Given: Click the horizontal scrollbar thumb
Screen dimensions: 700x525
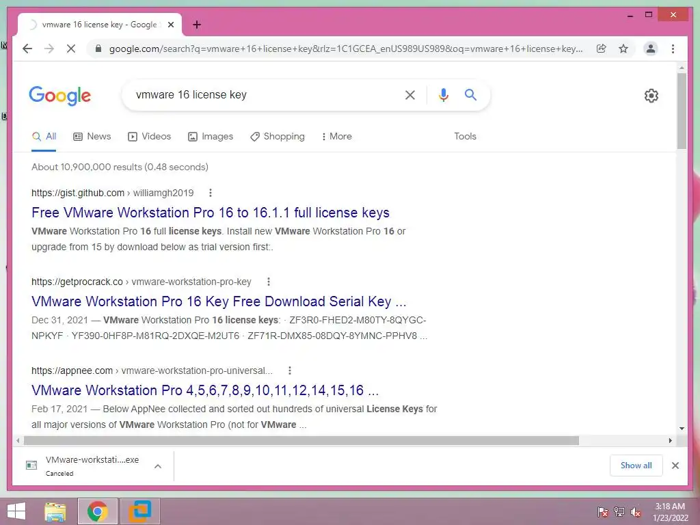Looking at the screenshot, I should pos(301,441).
